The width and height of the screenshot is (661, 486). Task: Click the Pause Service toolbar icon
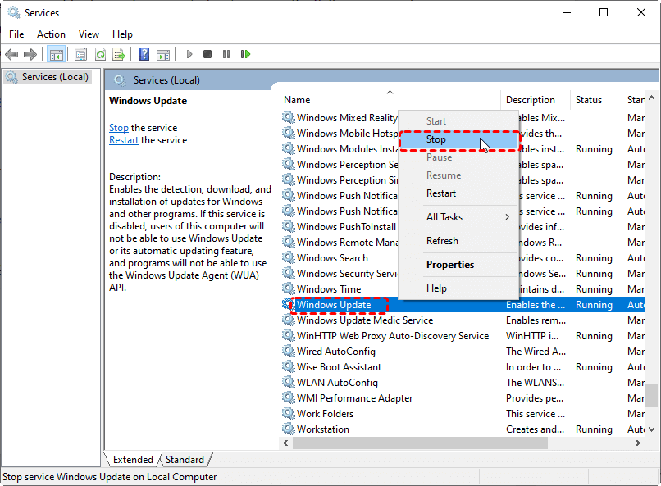[226, 54]
